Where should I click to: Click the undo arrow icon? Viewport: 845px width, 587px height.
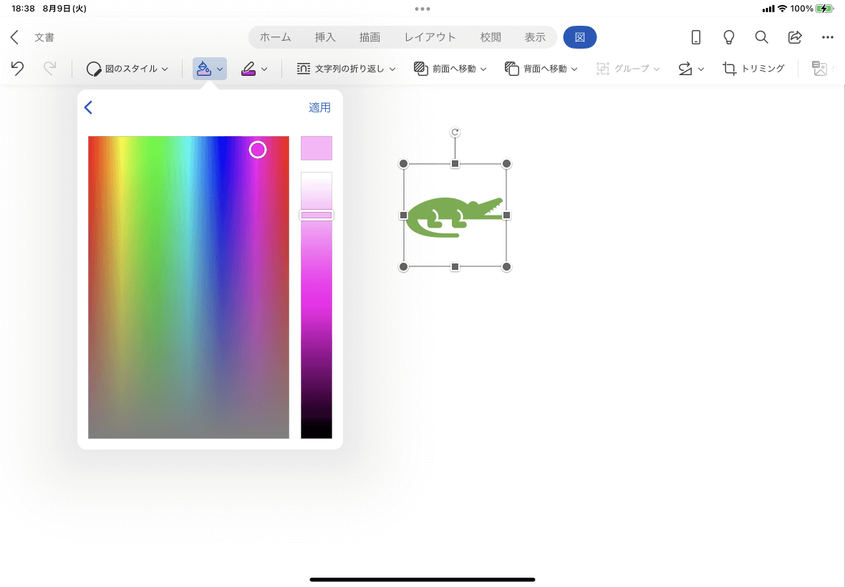[x=17, y=69]
